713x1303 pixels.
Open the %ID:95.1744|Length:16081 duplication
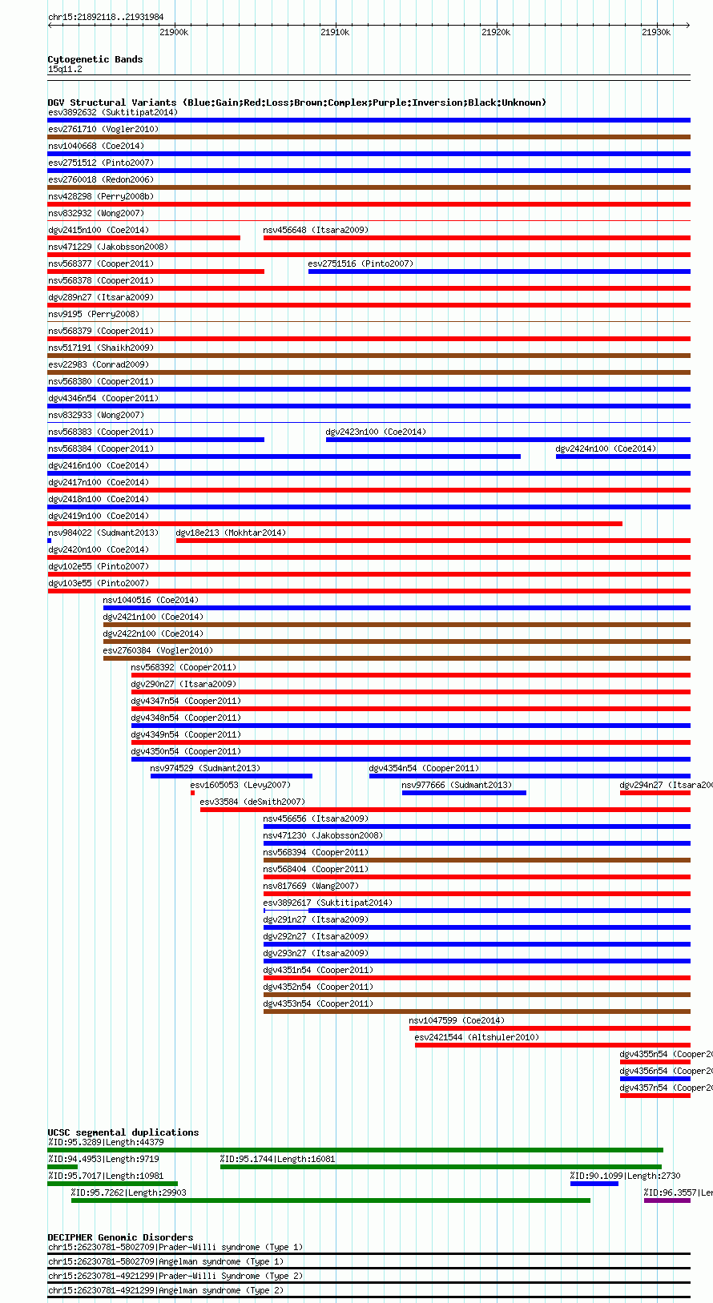point(441,1167)
